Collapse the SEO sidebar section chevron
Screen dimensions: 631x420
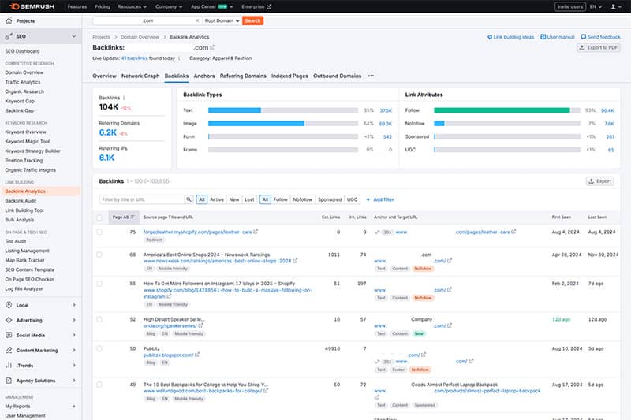(x=73, y=36)
